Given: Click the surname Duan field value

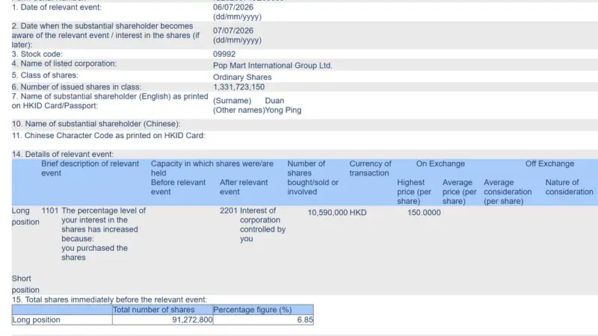Looking at the screenshot, I should pos(274,101).
